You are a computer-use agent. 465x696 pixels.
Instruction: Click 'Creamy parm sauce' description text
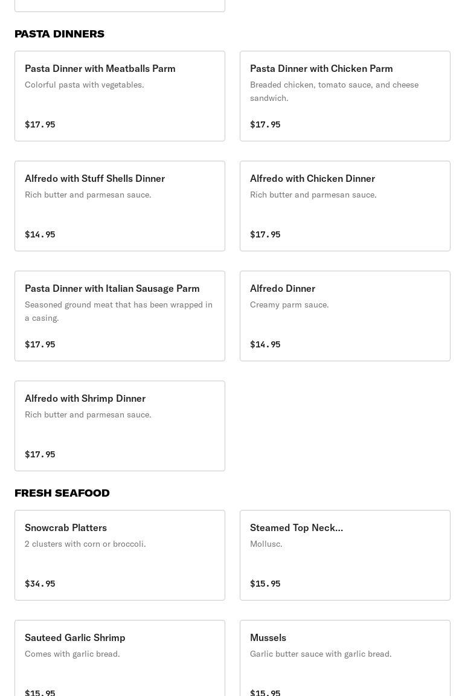[x=289, y=304]
